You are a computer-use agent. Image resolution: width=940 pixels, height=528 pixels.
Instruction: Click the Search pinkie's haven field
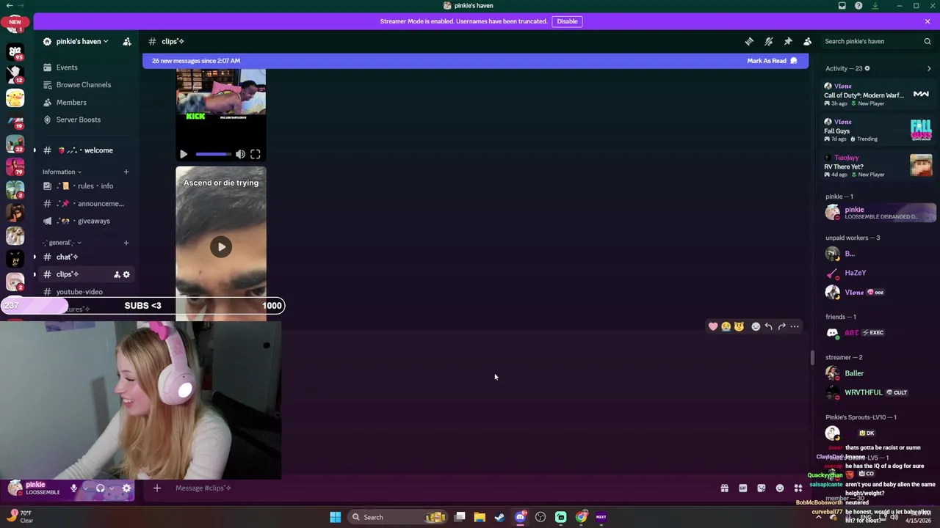(877, 42)
